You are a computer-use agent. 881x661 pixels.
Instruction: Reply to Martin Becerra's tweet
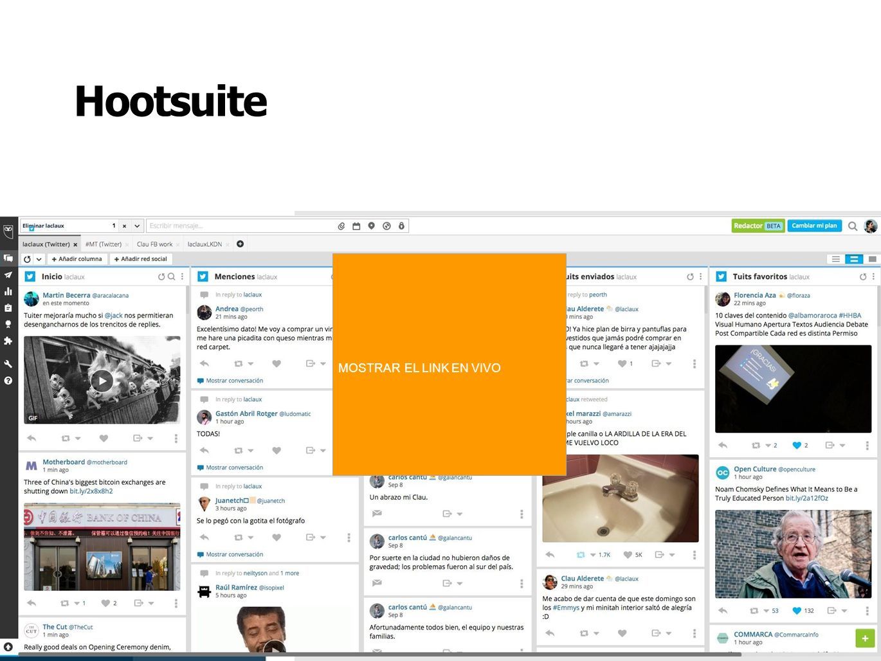coord(32,439)
